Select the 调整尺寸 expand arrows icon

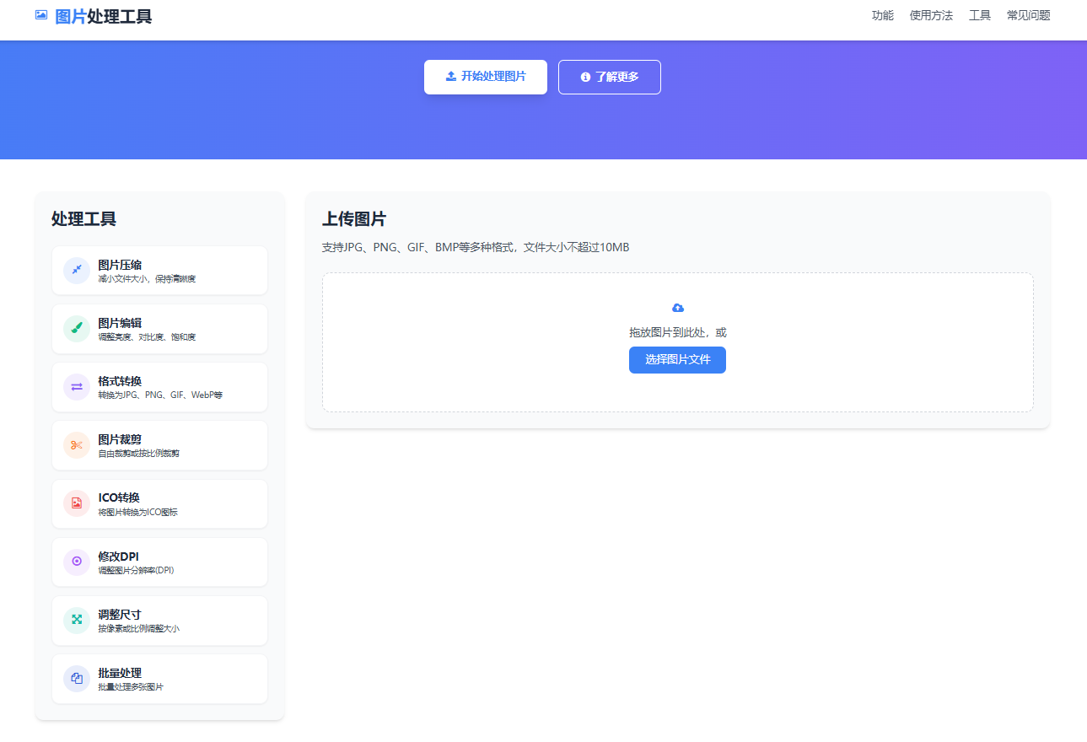(77, 620)
